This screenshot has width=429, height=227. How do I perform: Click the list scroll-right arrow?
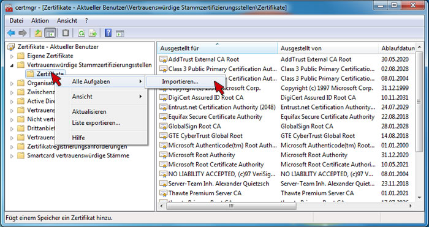(x=411, y=206)
